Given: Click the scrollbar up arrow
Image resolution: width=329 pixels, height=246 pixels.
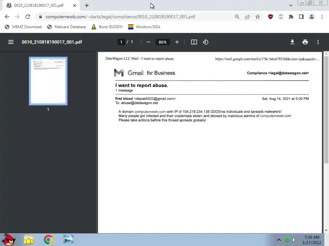Looking at the screenshot, I should coord(326,54).
